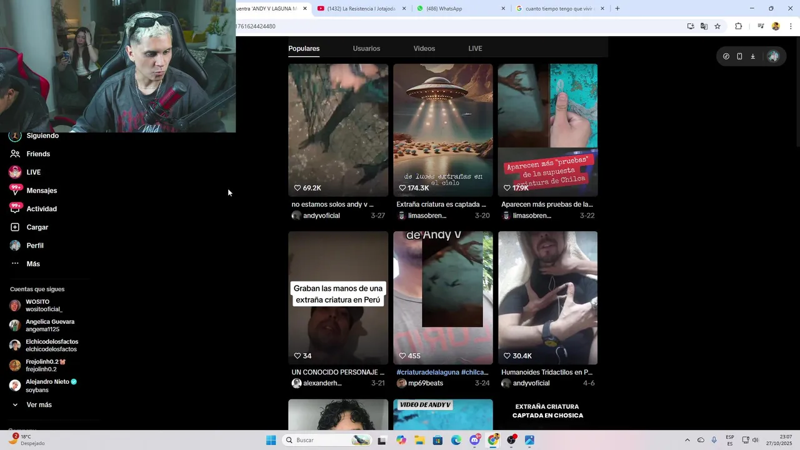Image resolution: width=800 pixels, height=450 pixels.
Task: Click the volume icon in tray
Action: (755, 440)
